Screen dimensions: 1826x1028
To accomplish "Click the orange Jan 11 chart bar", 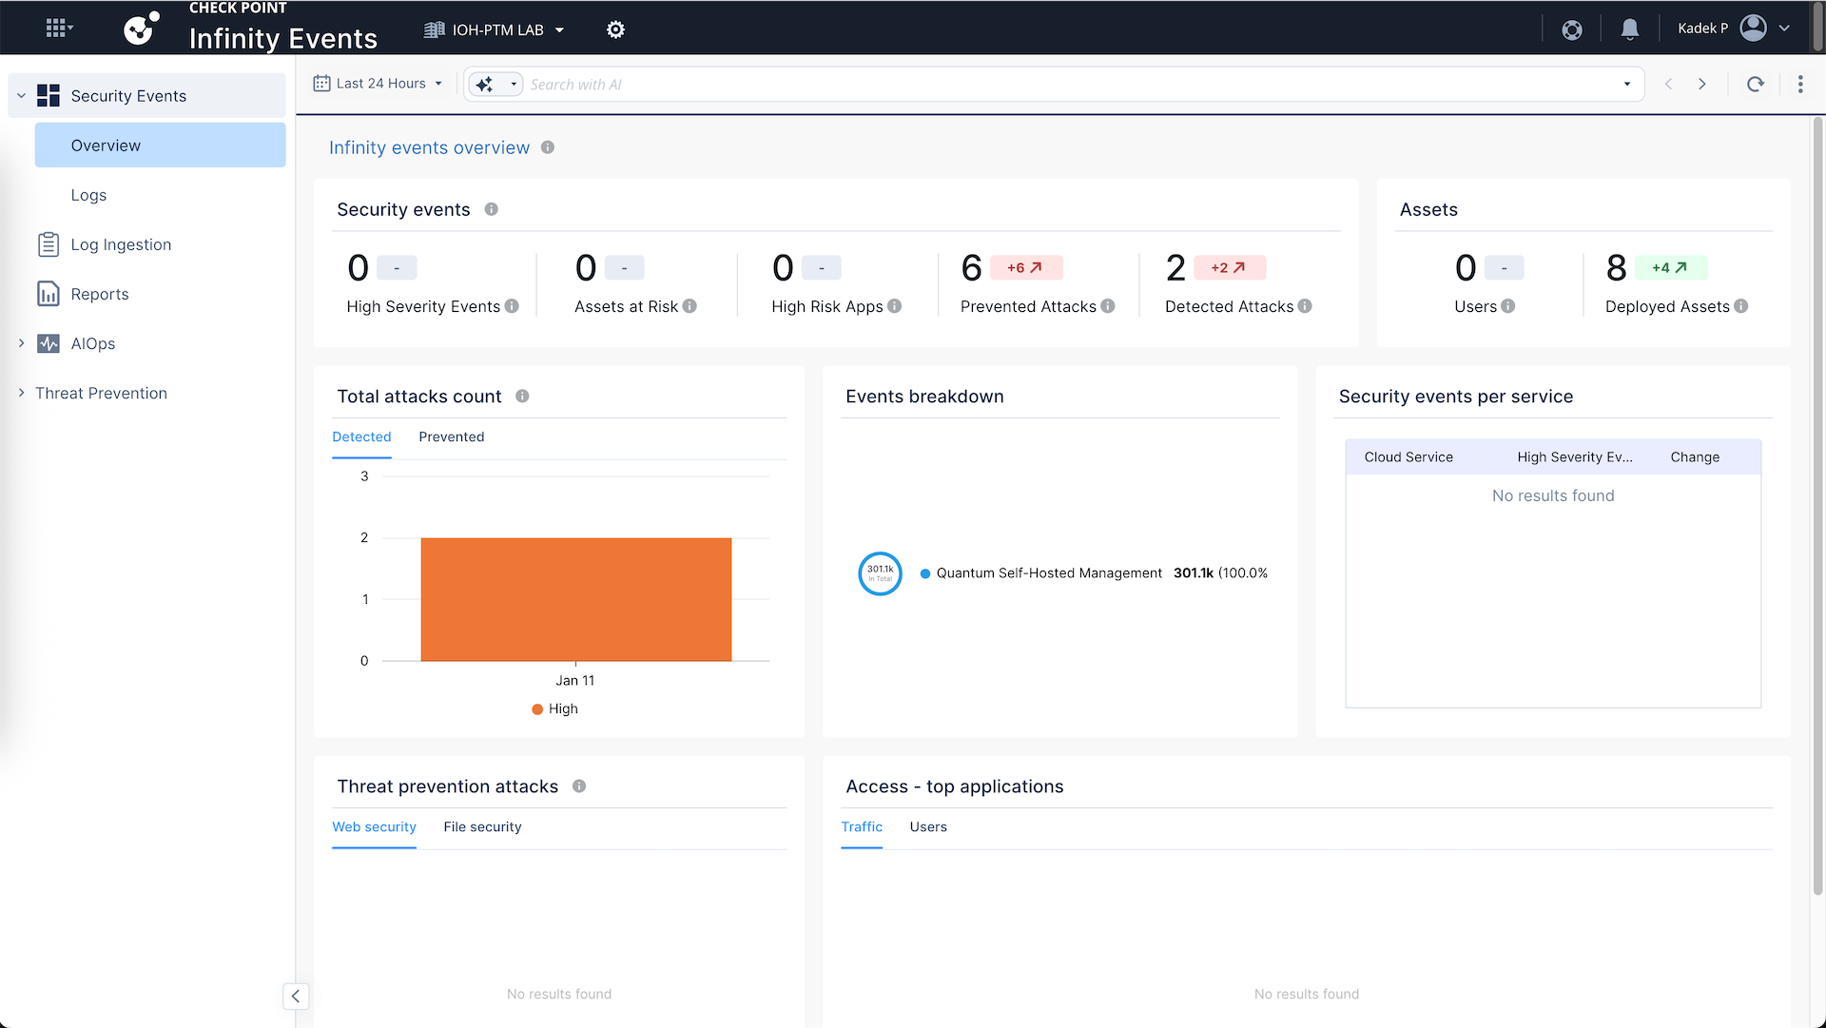I will point(575,599).
